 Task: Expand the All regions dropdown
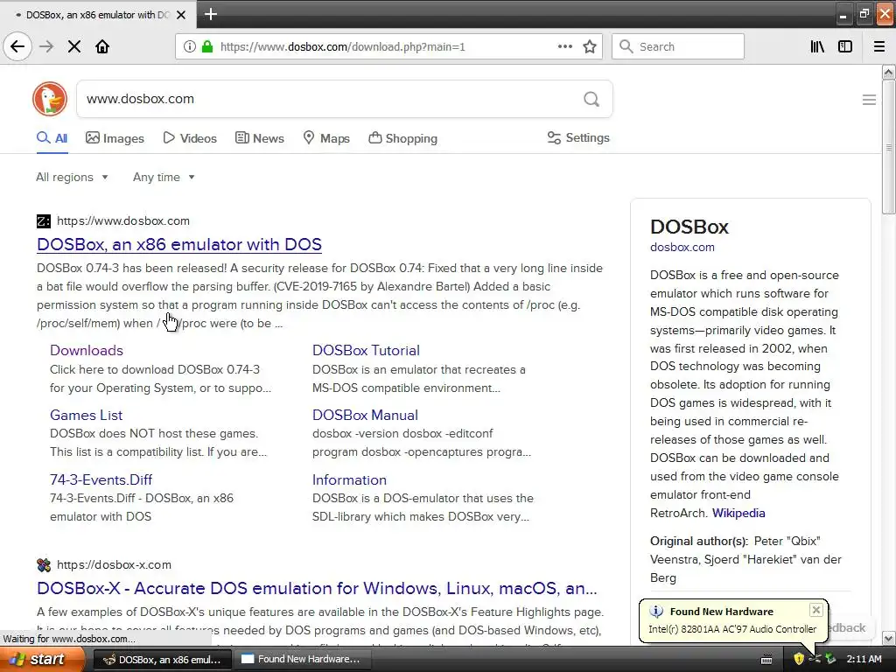click(x=72, y=177)
